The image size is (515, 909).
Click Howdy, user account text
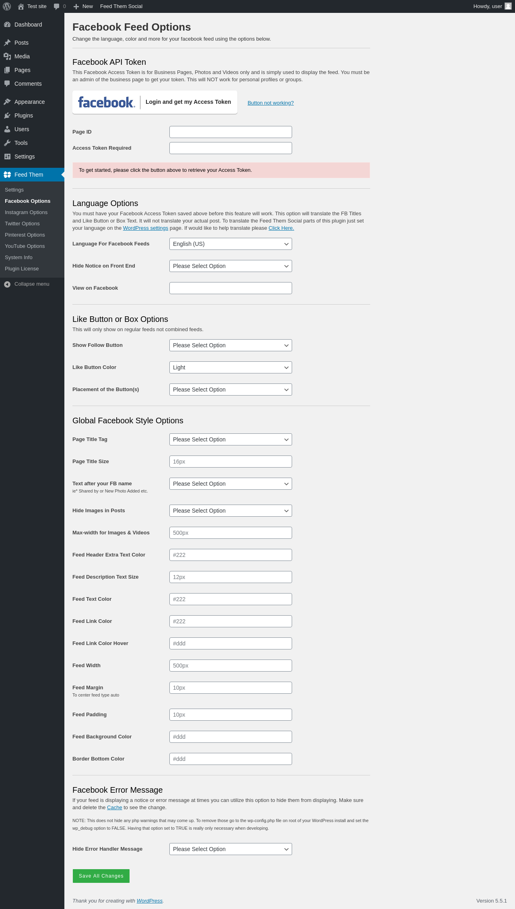tap(488, 6)
